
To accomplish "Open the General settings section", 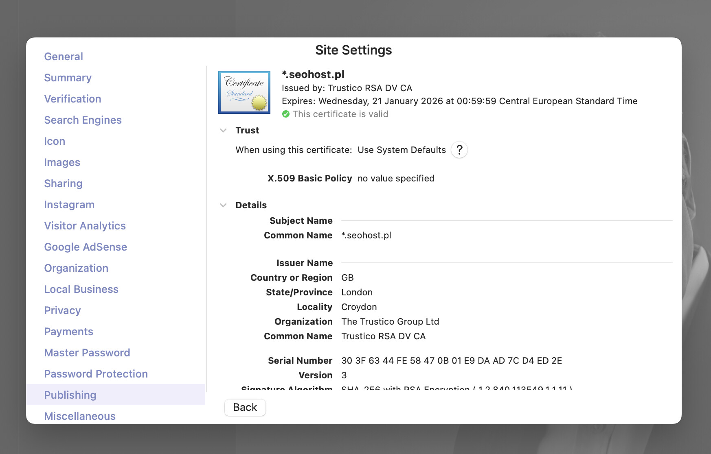I will pos(64,57).
